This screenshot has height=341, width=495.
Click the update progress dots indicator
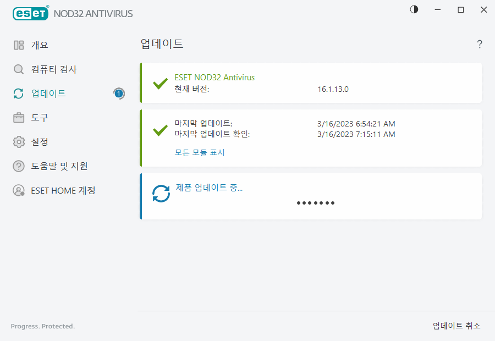(316, 202)
